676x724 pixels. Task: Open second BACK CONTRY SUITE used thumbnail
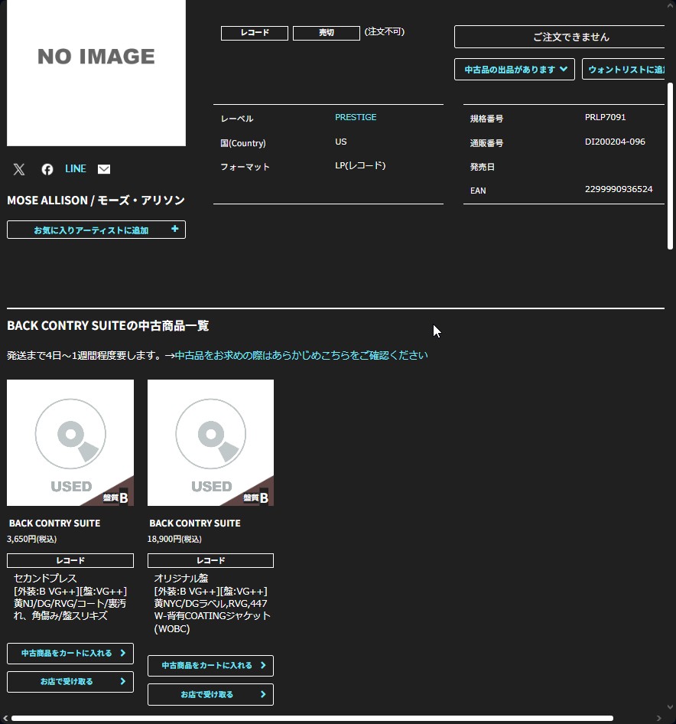210,442
